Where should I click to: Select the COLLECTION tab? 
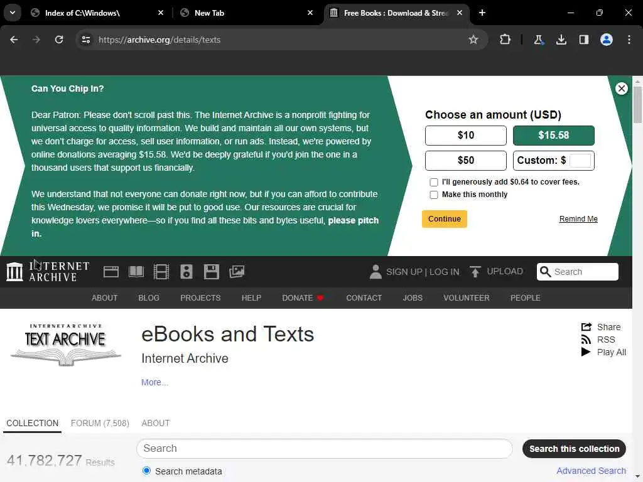point(33,423)
